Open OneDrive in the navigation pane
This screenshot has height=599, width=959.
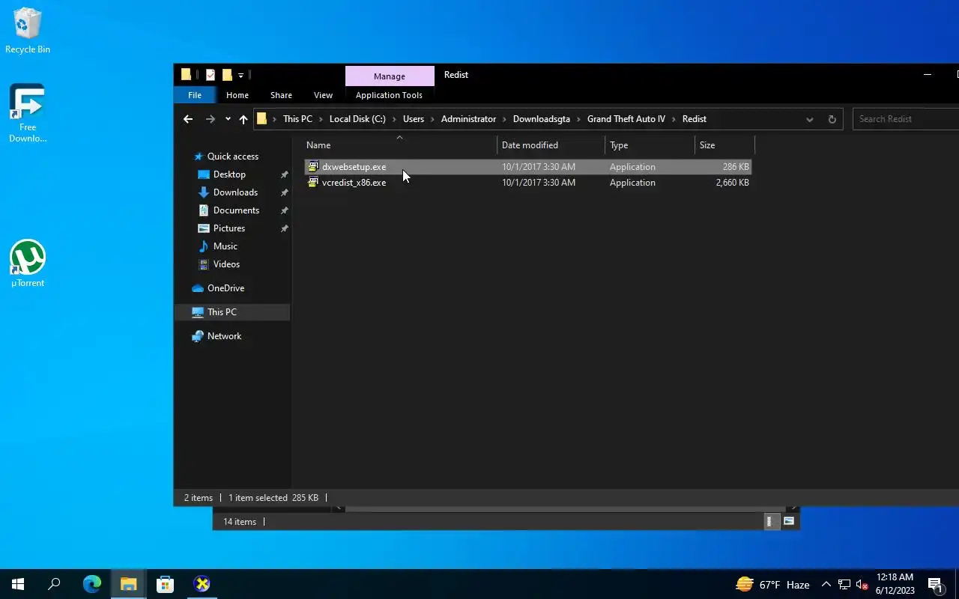point(226,288)
